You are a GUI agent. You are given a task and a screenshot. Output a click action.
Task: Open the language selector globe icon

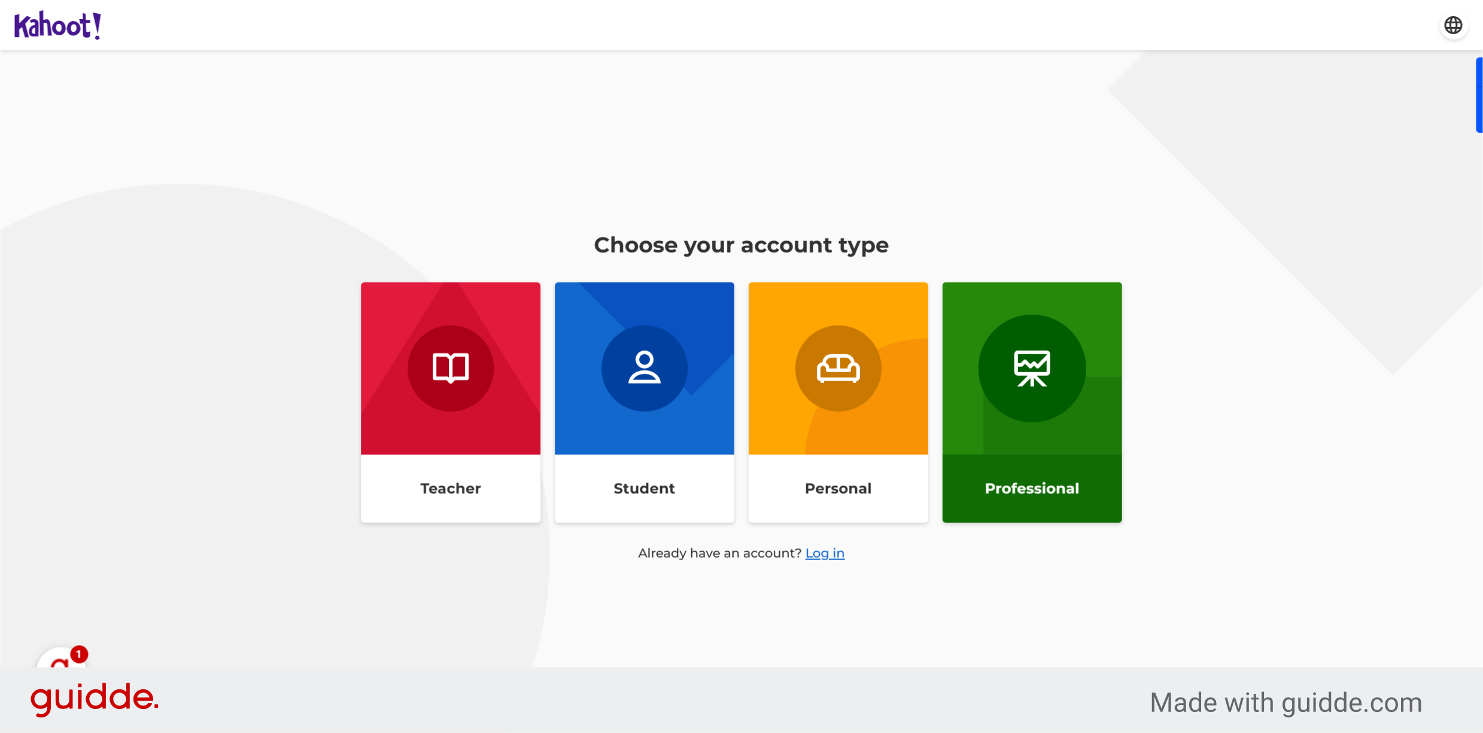1453,25
